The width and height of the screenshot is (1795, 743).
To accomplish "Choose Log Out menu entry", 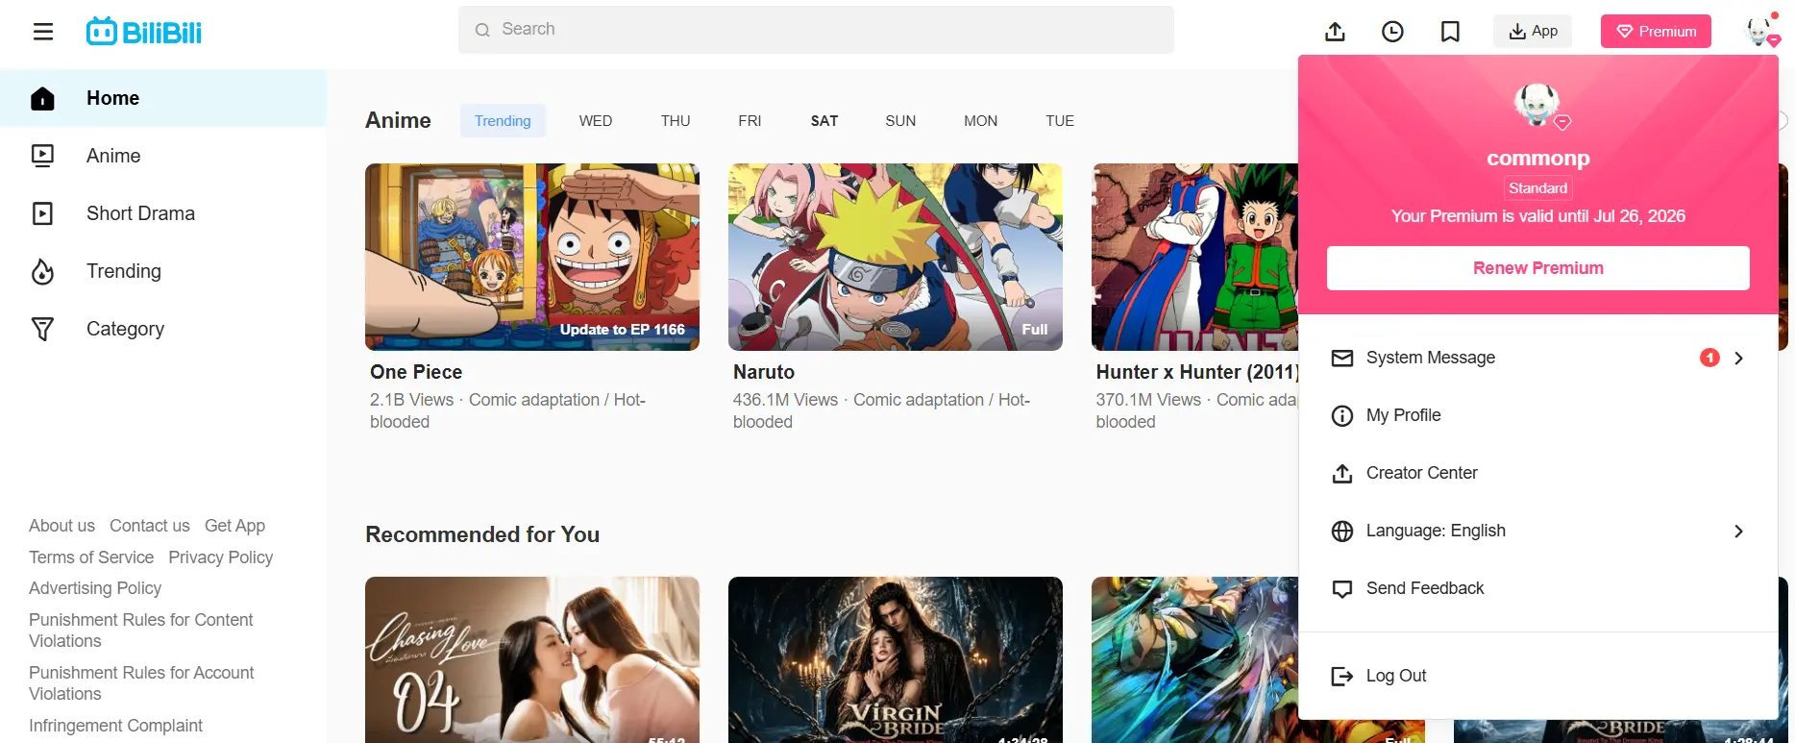I will tap(1538, 676).
